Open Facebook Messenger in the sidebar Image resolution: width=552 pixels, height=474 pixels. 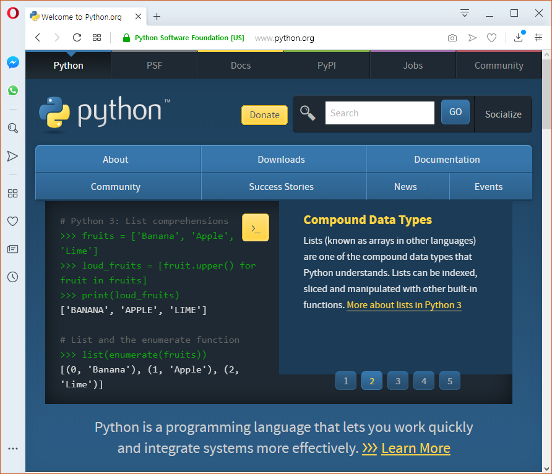coord(12,62)
